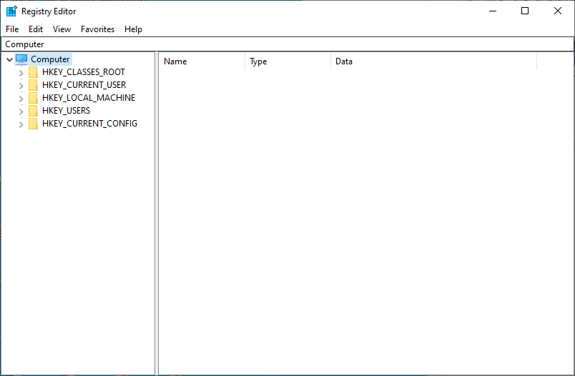Expand the HKEY_USERS key

point(21,112)
